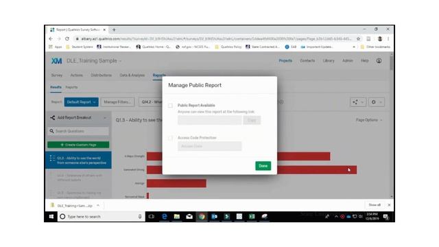Viewport: 439px width, 247px height.
Task: Expand the bookmarks bar overflow arrow
Action: coord(354,47)
